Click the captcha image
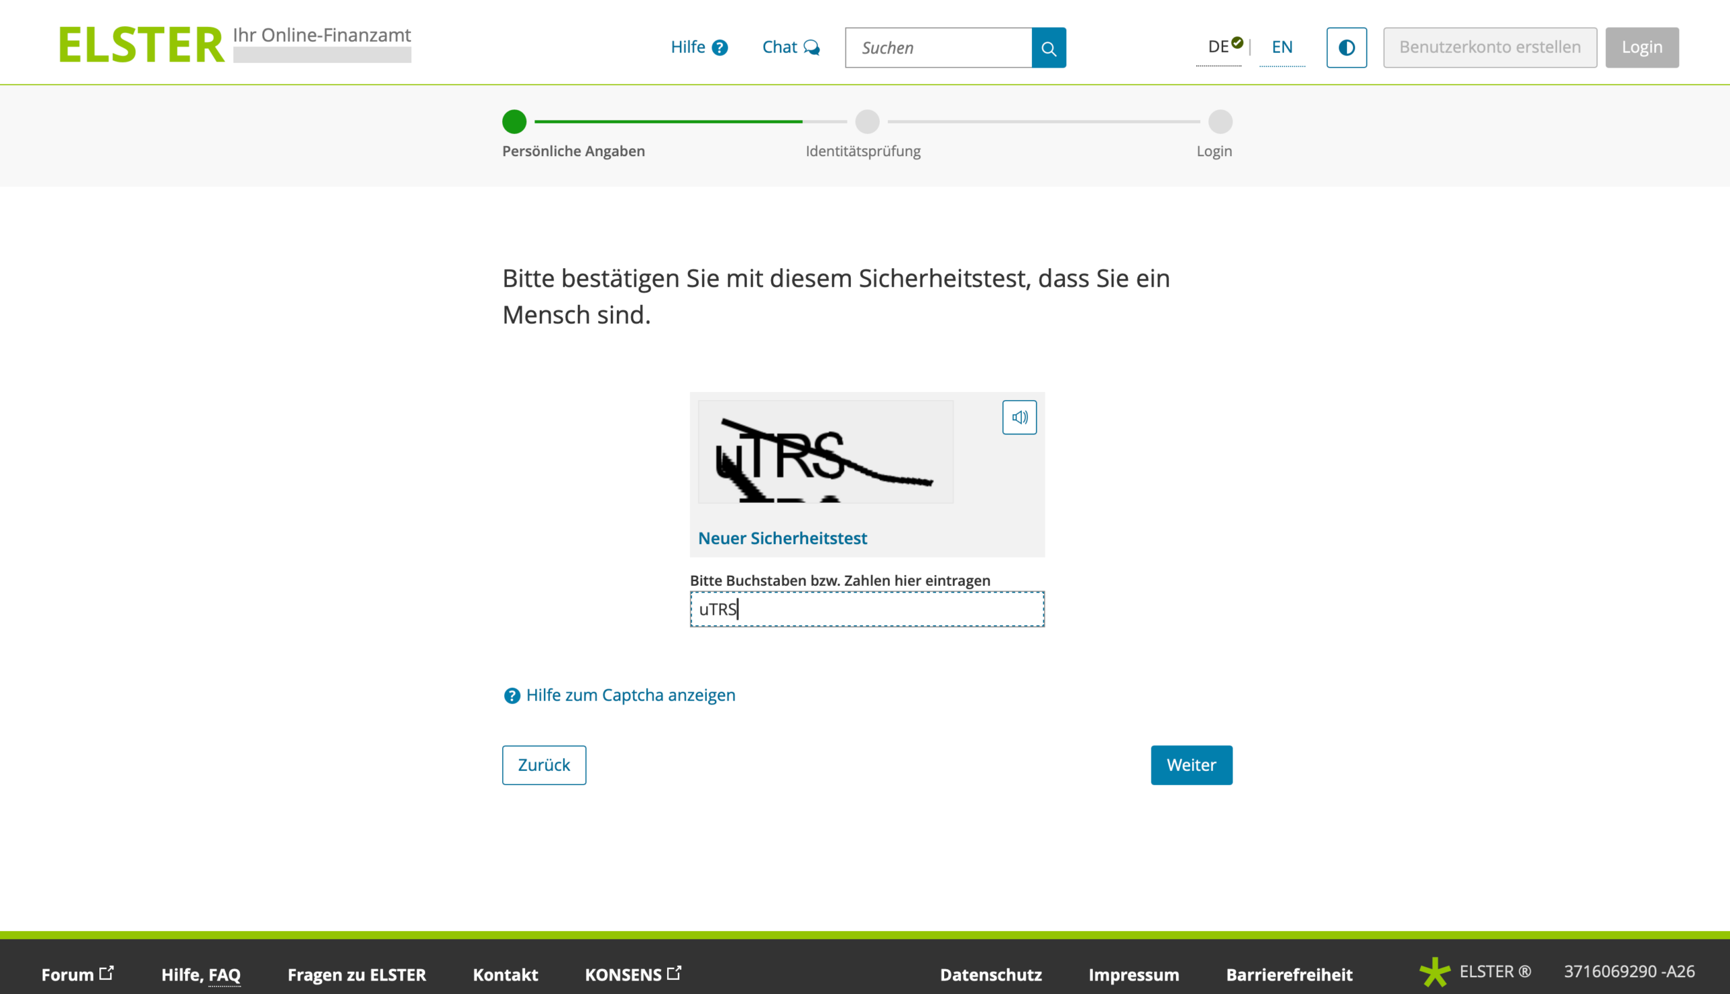This screenshot has width=1730, height=994. [825, 452]
